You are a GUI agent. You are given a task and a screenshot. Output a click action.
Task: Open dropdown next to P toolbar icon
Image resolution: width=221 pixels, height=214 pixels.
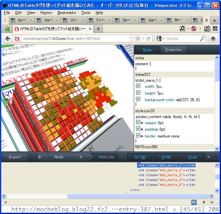[188, 29]
